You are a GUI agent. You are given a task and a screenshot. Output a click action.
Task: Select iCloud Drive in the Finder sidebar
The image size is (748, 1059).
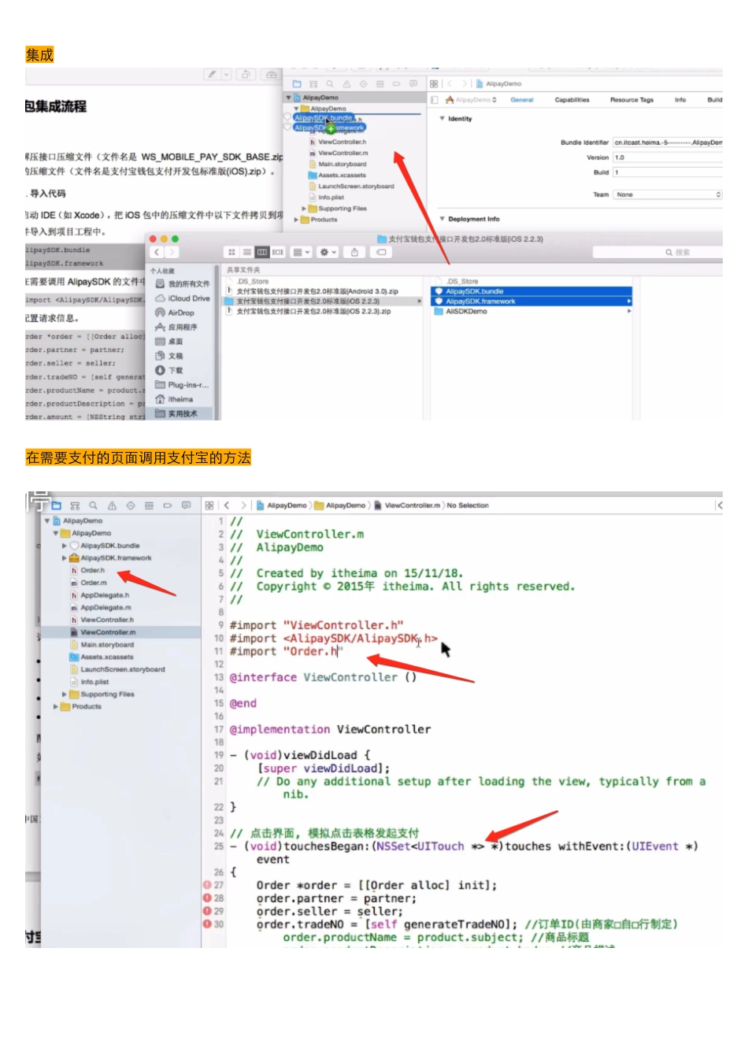[188, 298]
